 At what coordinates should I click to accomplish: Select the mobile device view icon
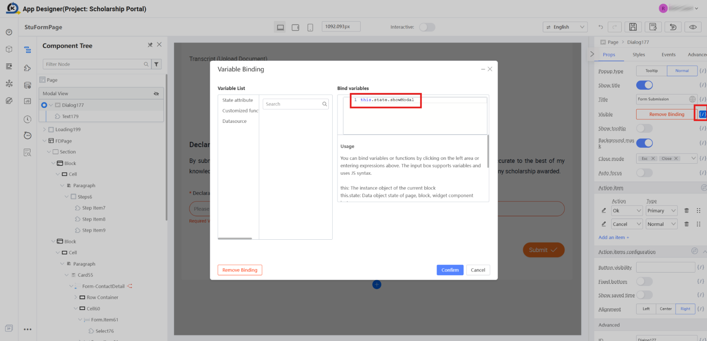(310, 27)
